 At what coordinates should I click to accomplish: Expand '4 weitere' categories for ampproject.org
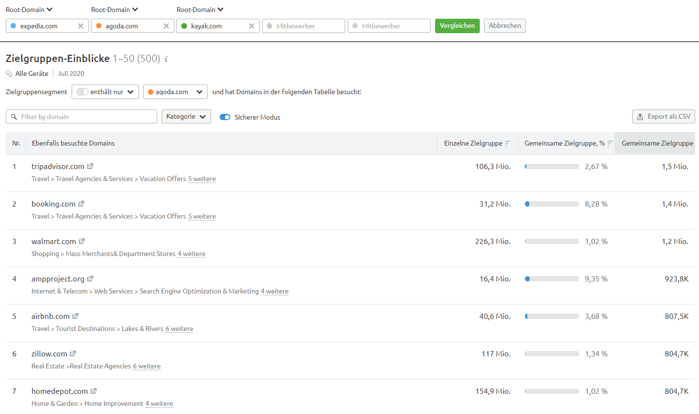[275, 291]
